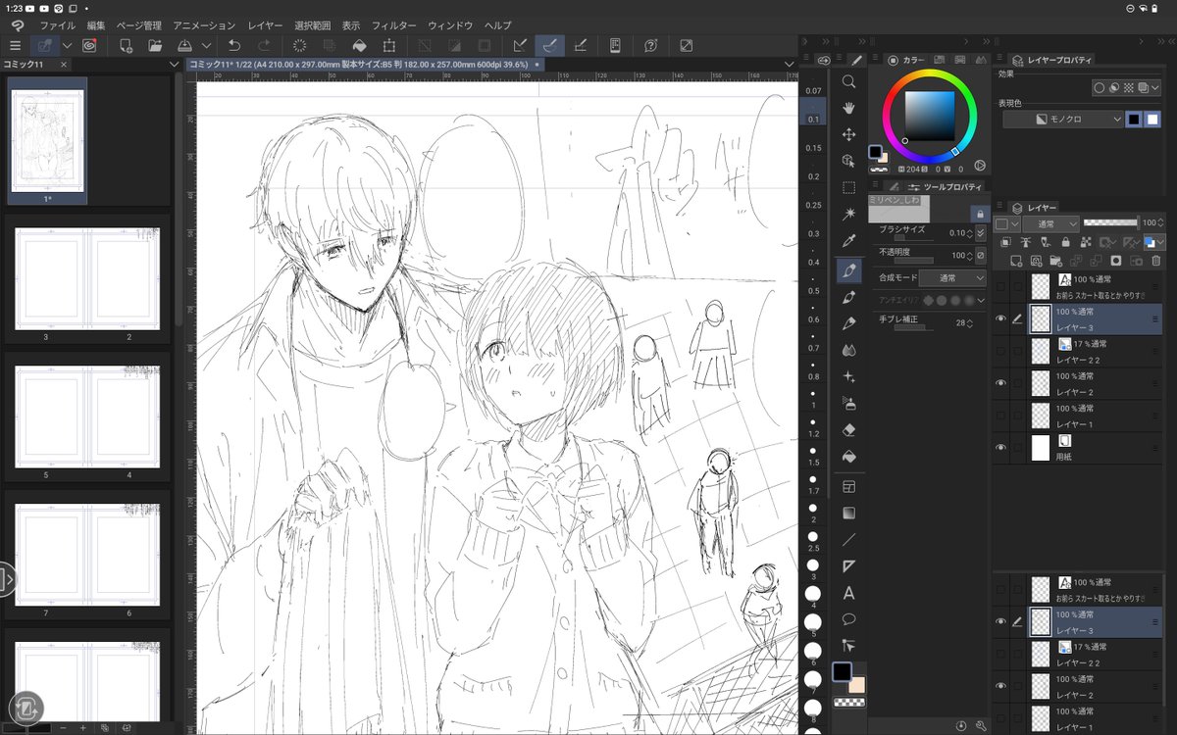Click the Redo arrow in command bar
The image size is (1177, 735).
(x=264, y=45)
